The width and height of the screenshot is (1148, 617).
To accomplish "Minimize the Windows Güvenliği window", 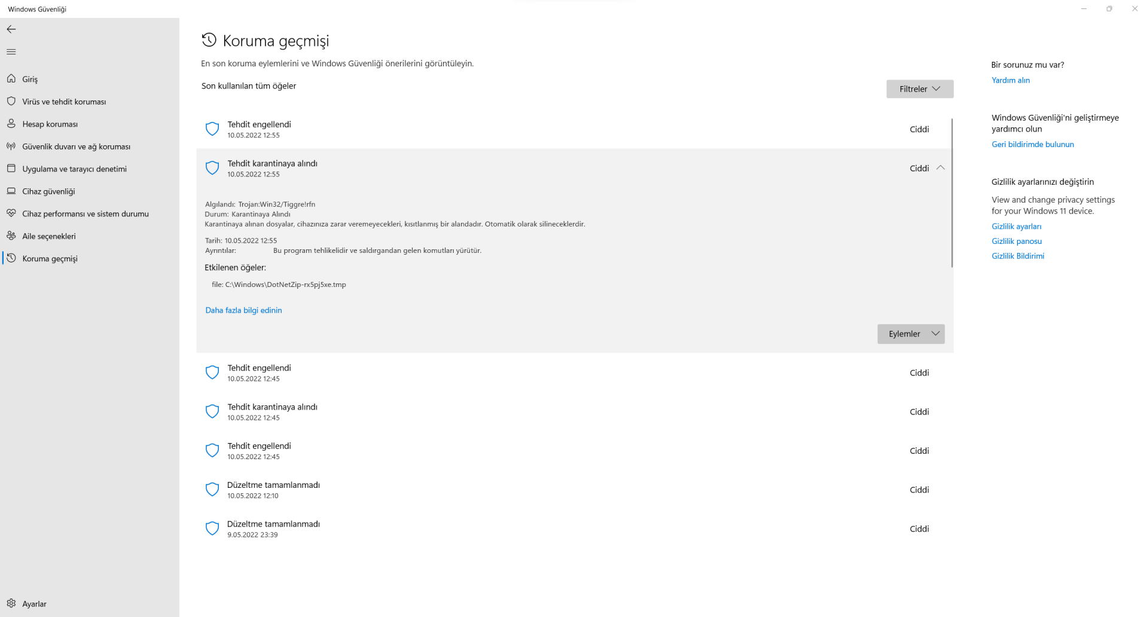I will tap(1083, 9).
